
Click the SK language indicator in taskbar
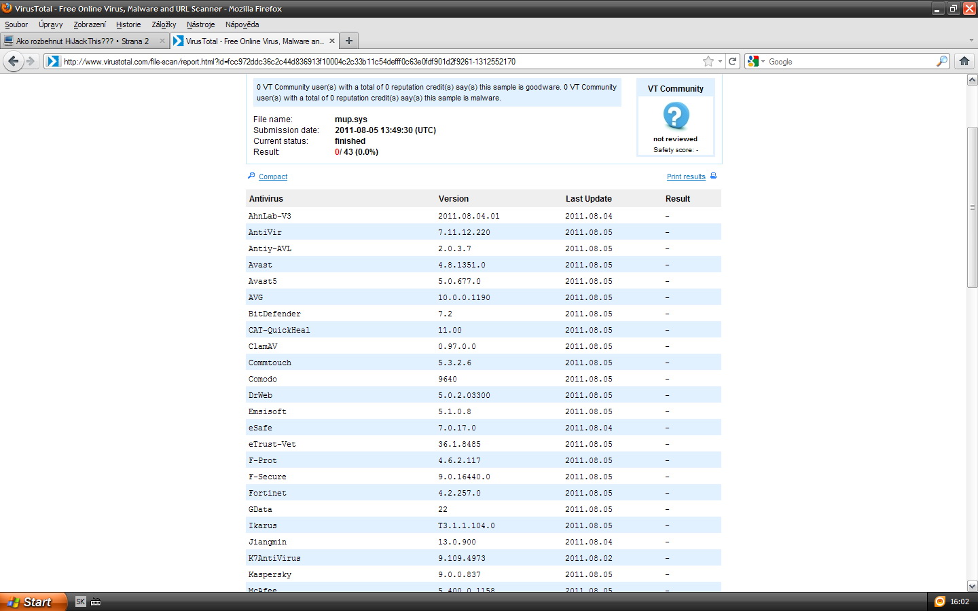point(81,601)
